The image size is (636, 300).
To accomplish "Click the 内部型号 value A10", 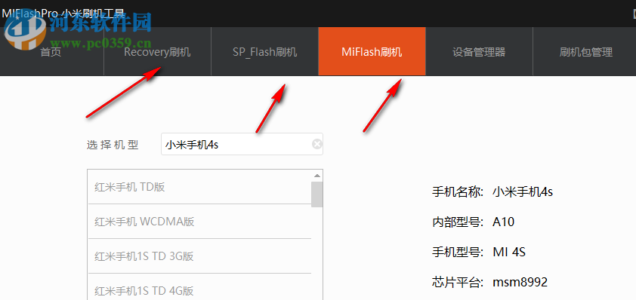I will [504, 222].
